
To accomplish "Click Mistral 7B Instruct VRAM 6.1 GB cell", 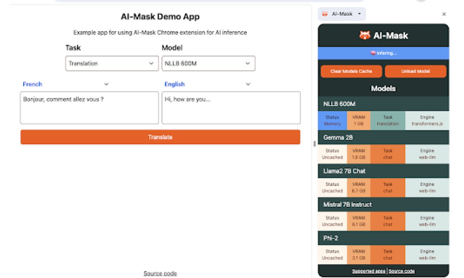I will (x=358, y=221).
